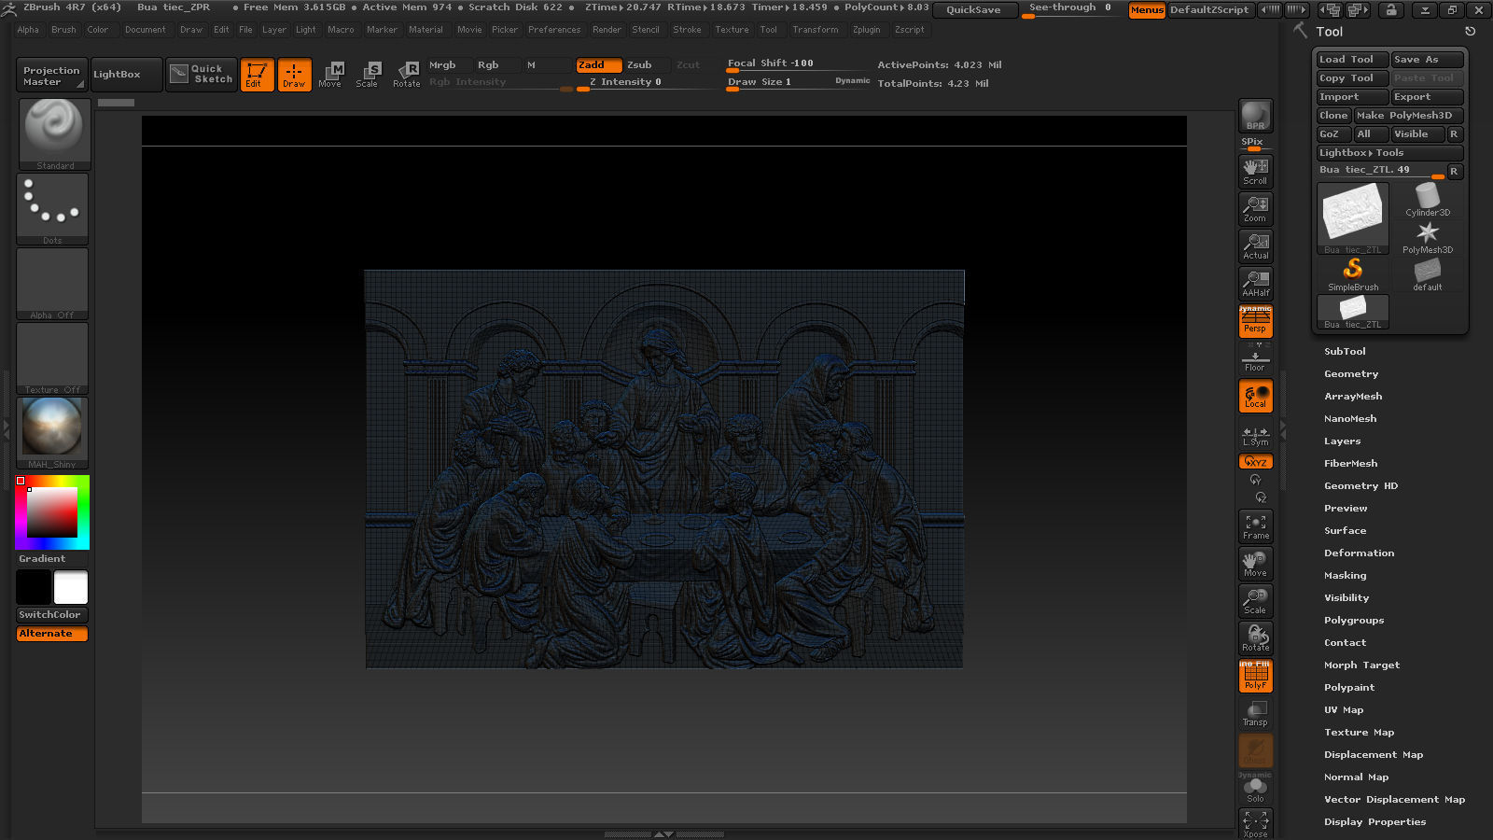Image resolution: width=1493 pixels, height=840 pixels.
Task: Select the default tool thumbnail
Action: click(x=1427, y=274)
